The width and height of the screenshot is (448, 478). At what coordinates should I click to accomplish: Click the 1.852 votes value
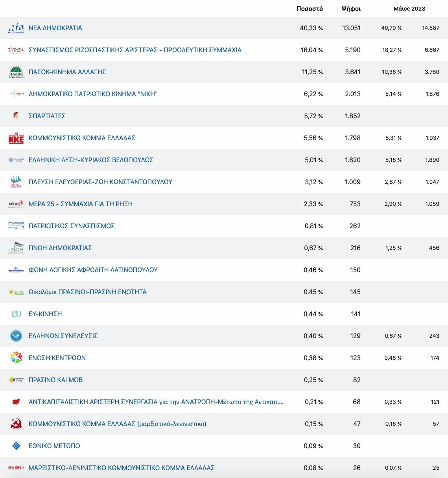[353, 116]
